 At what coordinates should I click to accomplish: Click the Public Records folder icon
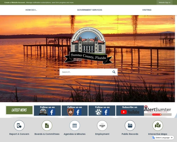pos(130,125)
